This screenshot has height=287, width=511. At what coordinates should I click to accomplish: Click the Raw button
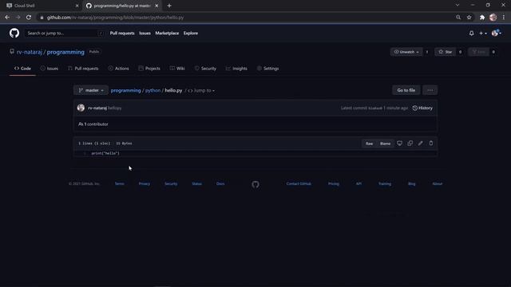369,143
